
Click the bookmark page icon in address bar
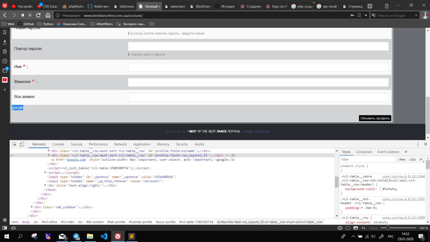[359, 15]
